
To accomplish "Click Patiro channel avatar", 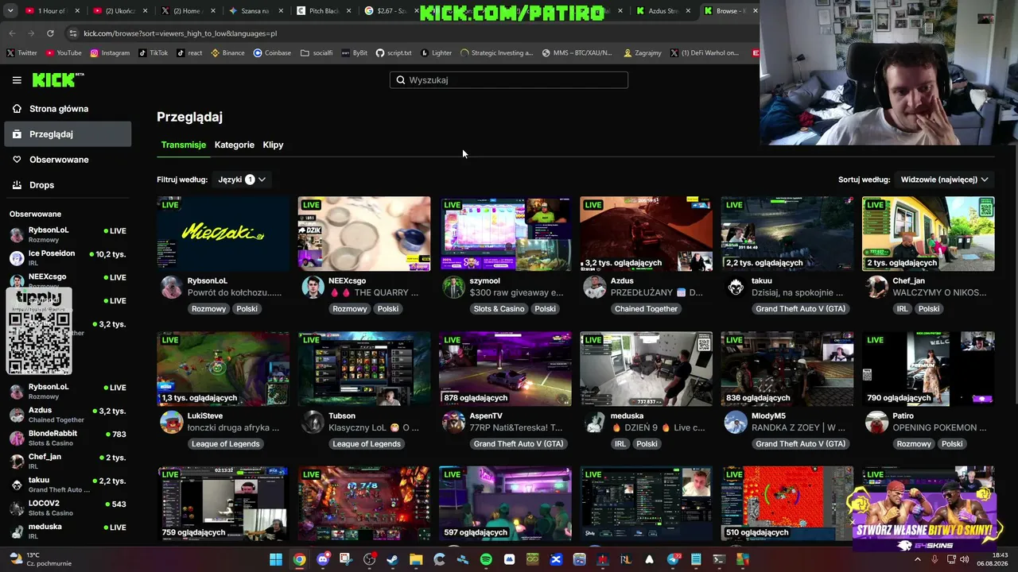I will (876, 423).
